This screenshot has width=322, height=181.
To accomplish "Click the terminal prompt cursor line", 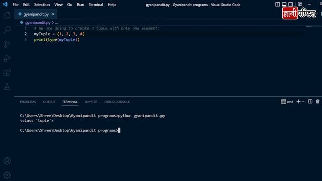I will pyautogui.click(x=70, y=130).
